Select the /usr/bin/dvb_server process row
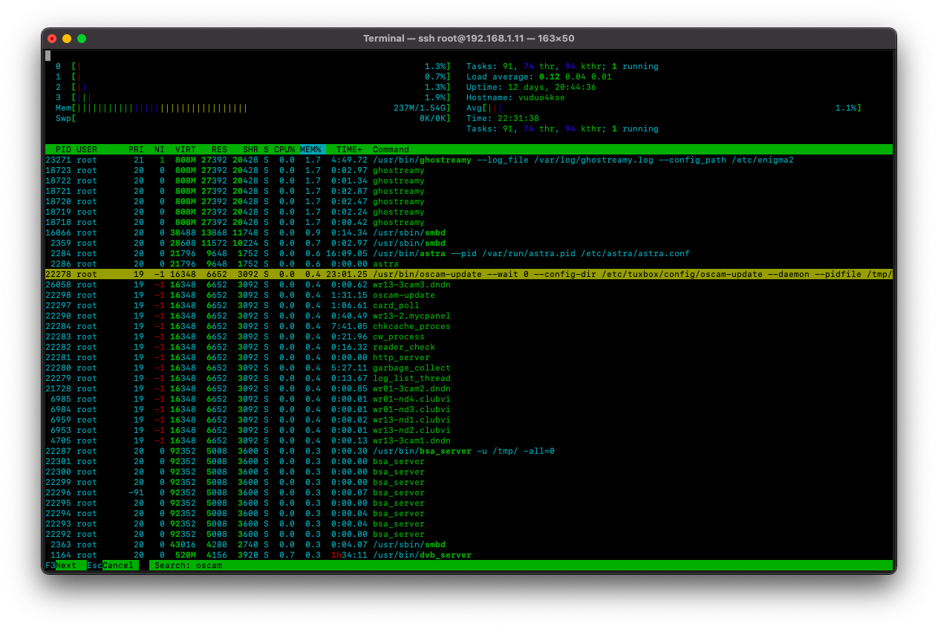The height and width of the screenshot is (629, 938). (421, 555)
